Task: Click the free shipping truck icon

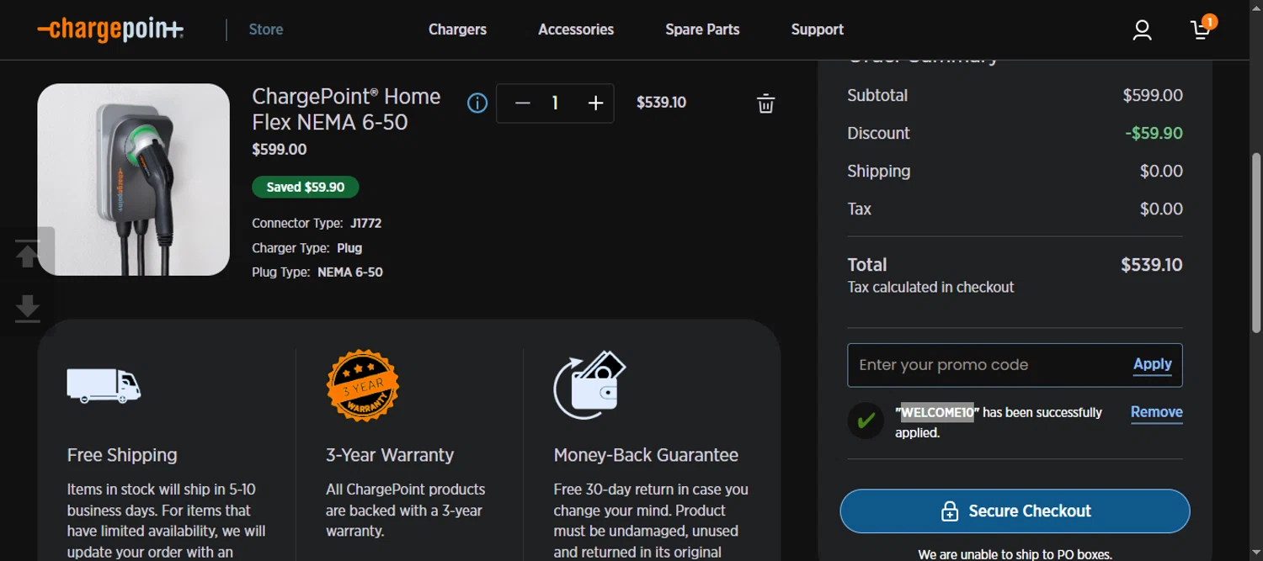Action: [x=104, y=386]
